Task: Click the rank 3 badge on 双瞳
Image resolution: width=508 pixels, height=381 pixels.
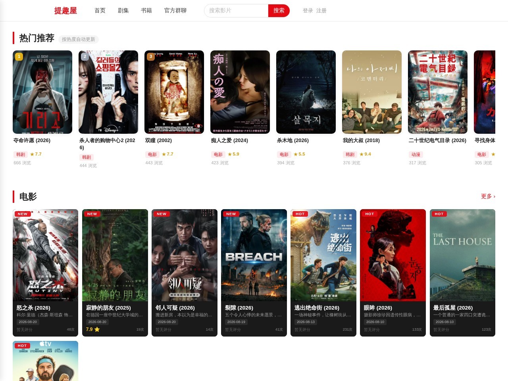Action: click(150, 57)
